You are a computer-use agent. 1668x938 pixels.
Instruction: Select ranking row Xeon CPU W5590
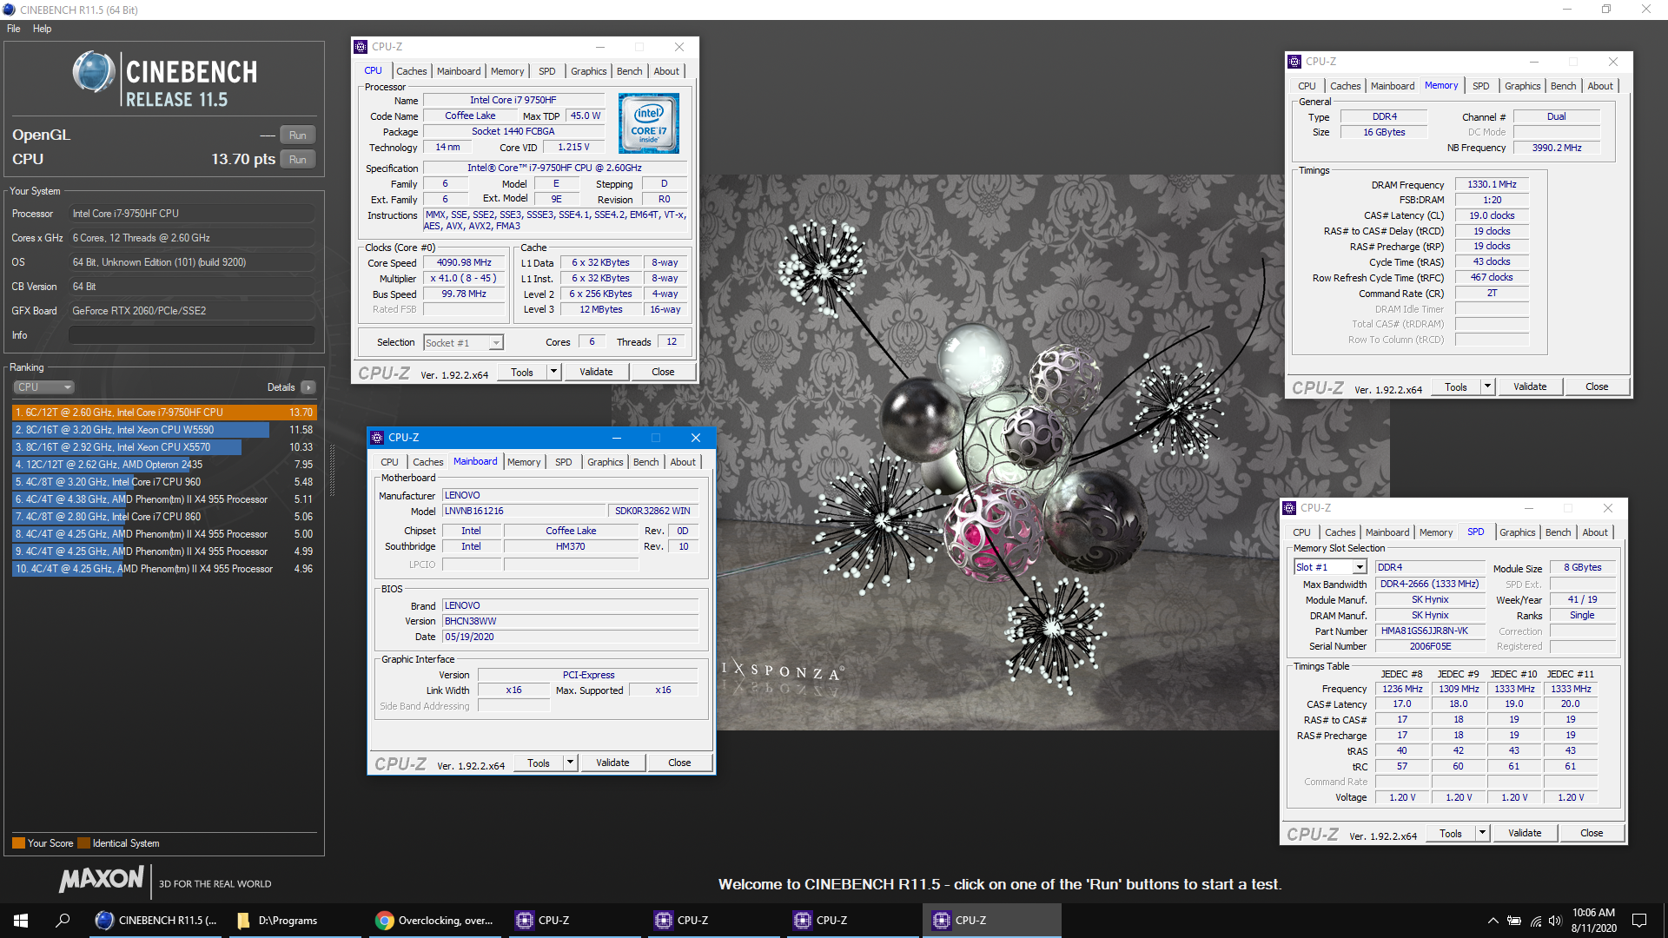coord(164,430)
